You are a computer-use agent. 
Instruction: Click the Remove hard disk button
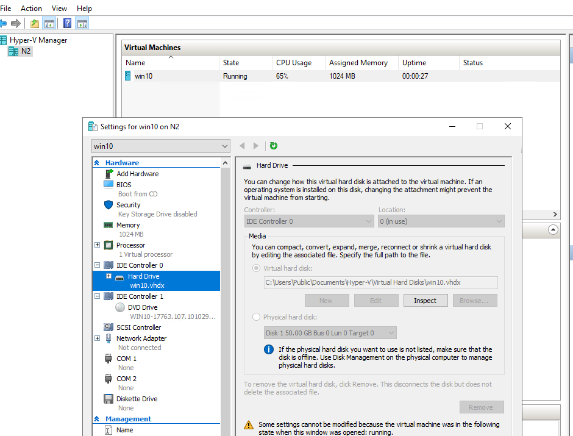482,407
